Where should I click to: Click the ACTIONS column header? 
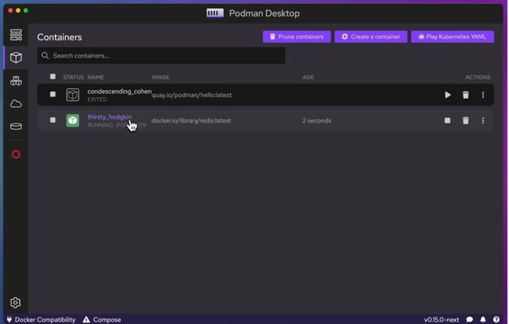478,77
